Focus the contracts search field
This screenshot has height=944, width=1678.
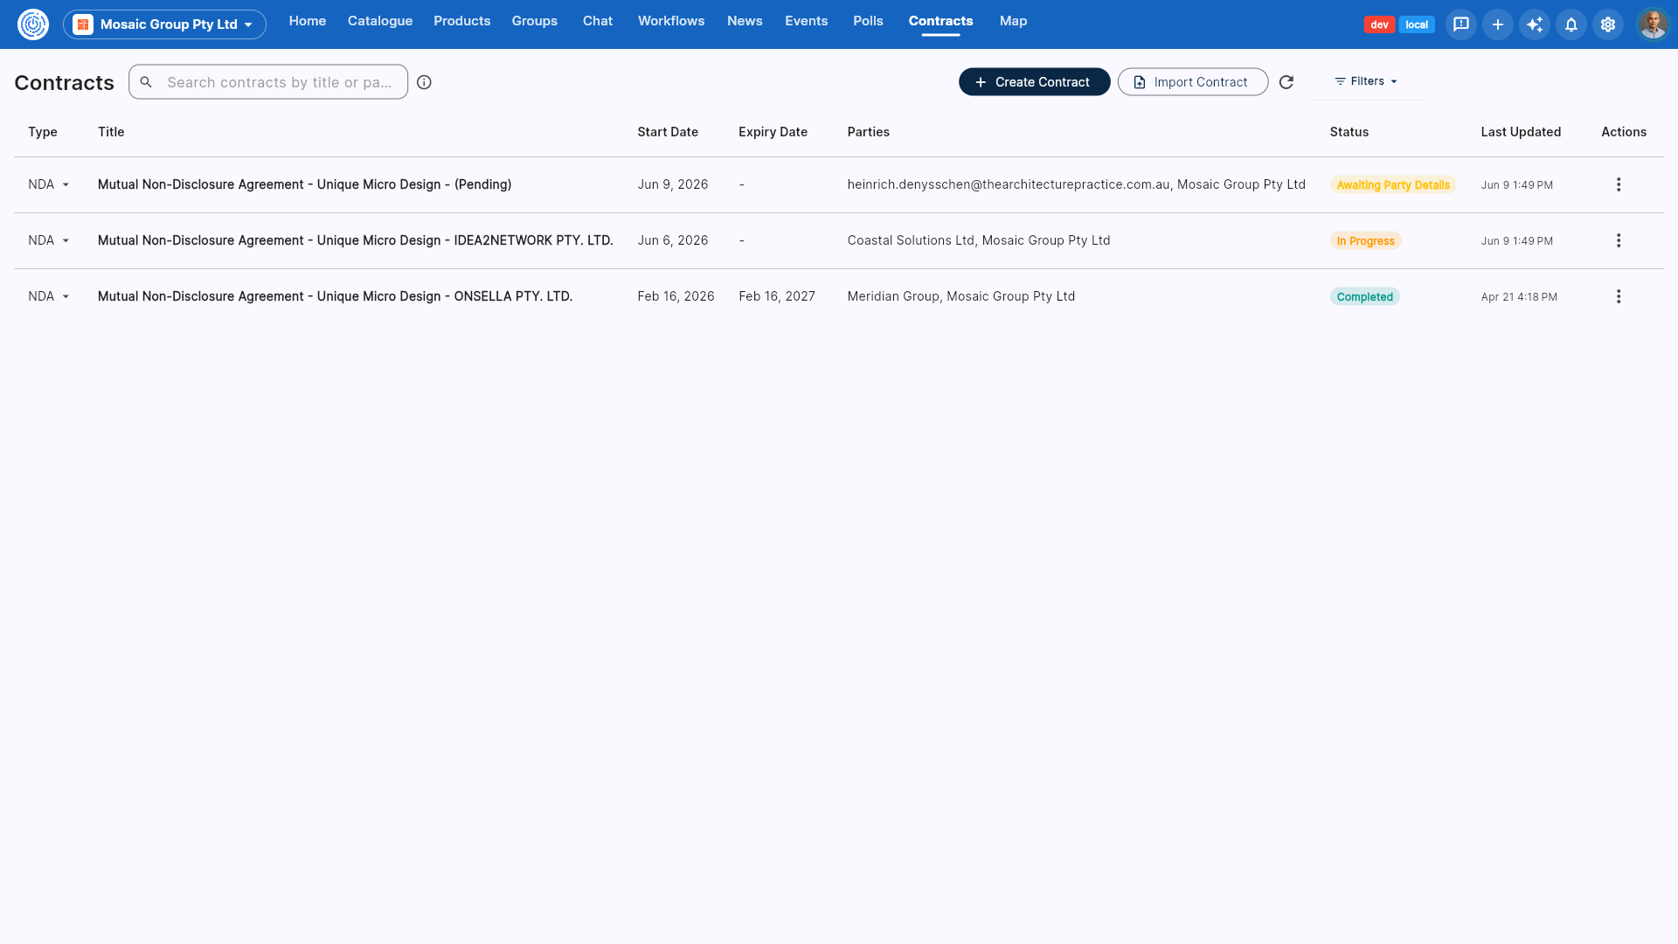[268, 82]
